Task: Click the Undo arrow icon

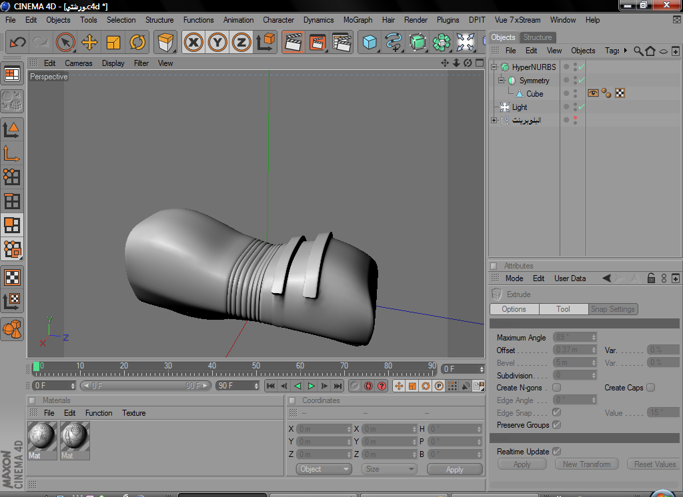Action: 18,43
